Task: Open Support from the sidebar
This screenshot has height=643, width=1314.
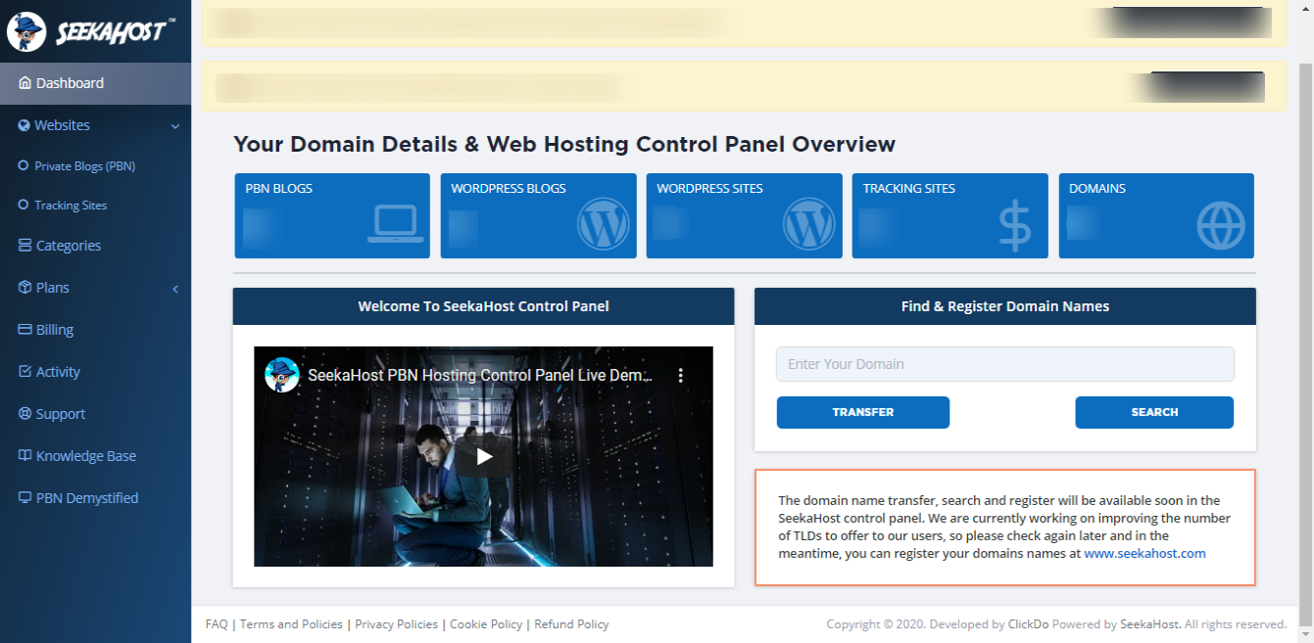Action: [x=61, y=414]
